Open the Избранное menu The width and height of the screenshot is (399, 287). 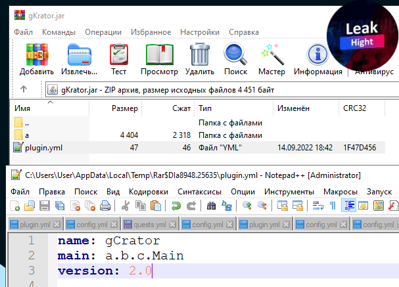(151, 32)
